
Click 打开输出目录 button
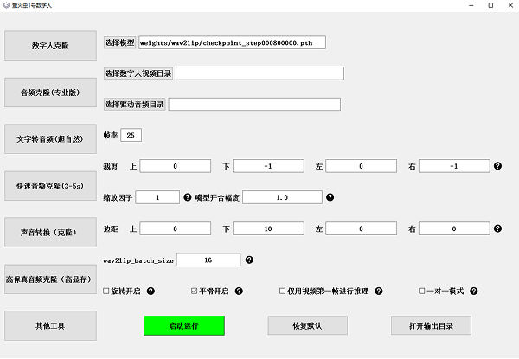click(431, 325)
